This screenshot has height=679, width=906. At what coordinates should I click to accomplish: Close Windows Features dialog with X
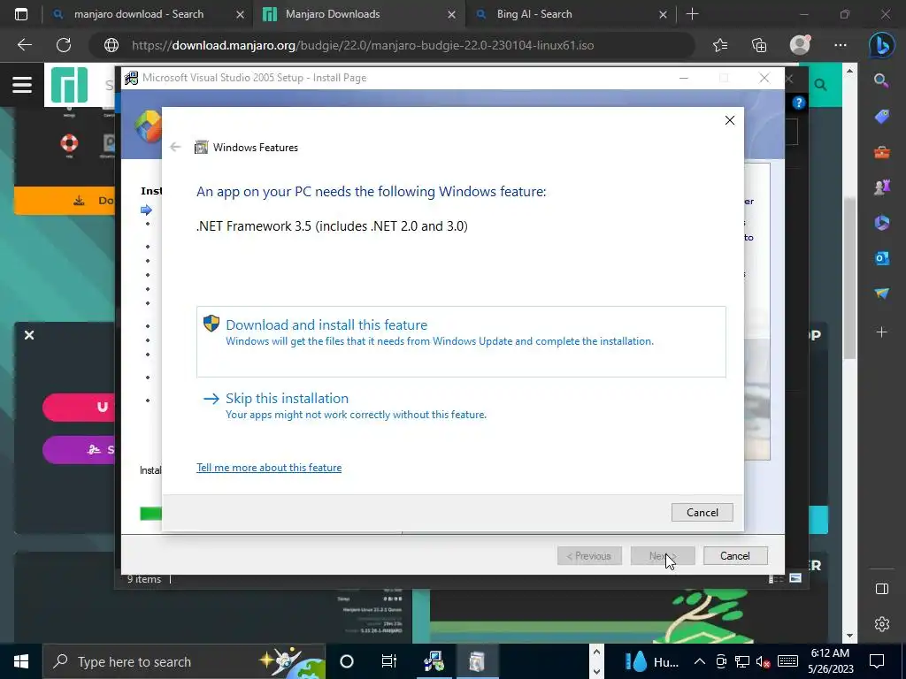730,120
